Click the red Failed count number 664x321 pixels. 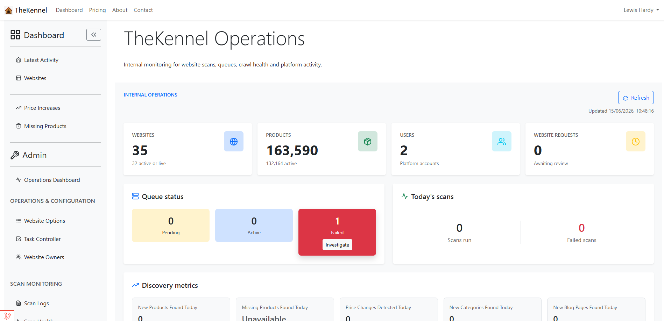point(337,221)
